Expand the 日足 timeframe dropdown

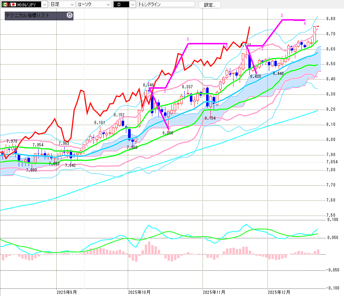tap(71, 4)
